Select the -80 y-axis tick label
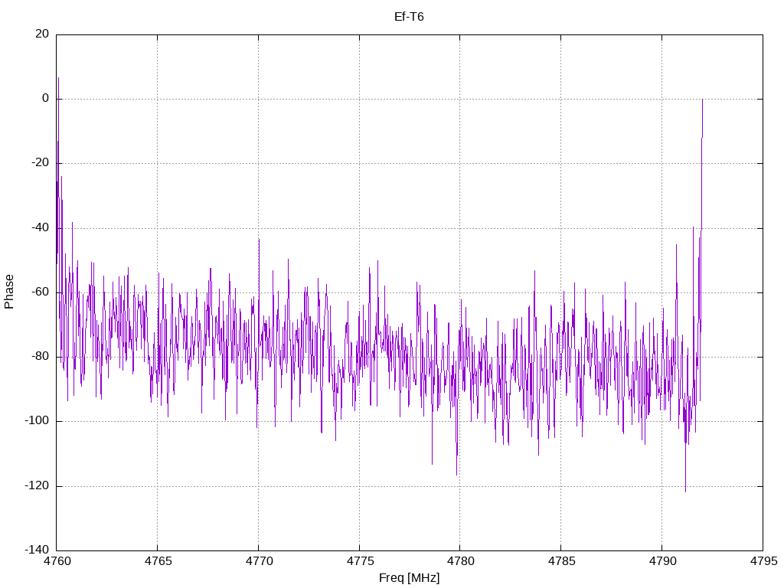The image size is (784, 588). click(x=39, y=357)
